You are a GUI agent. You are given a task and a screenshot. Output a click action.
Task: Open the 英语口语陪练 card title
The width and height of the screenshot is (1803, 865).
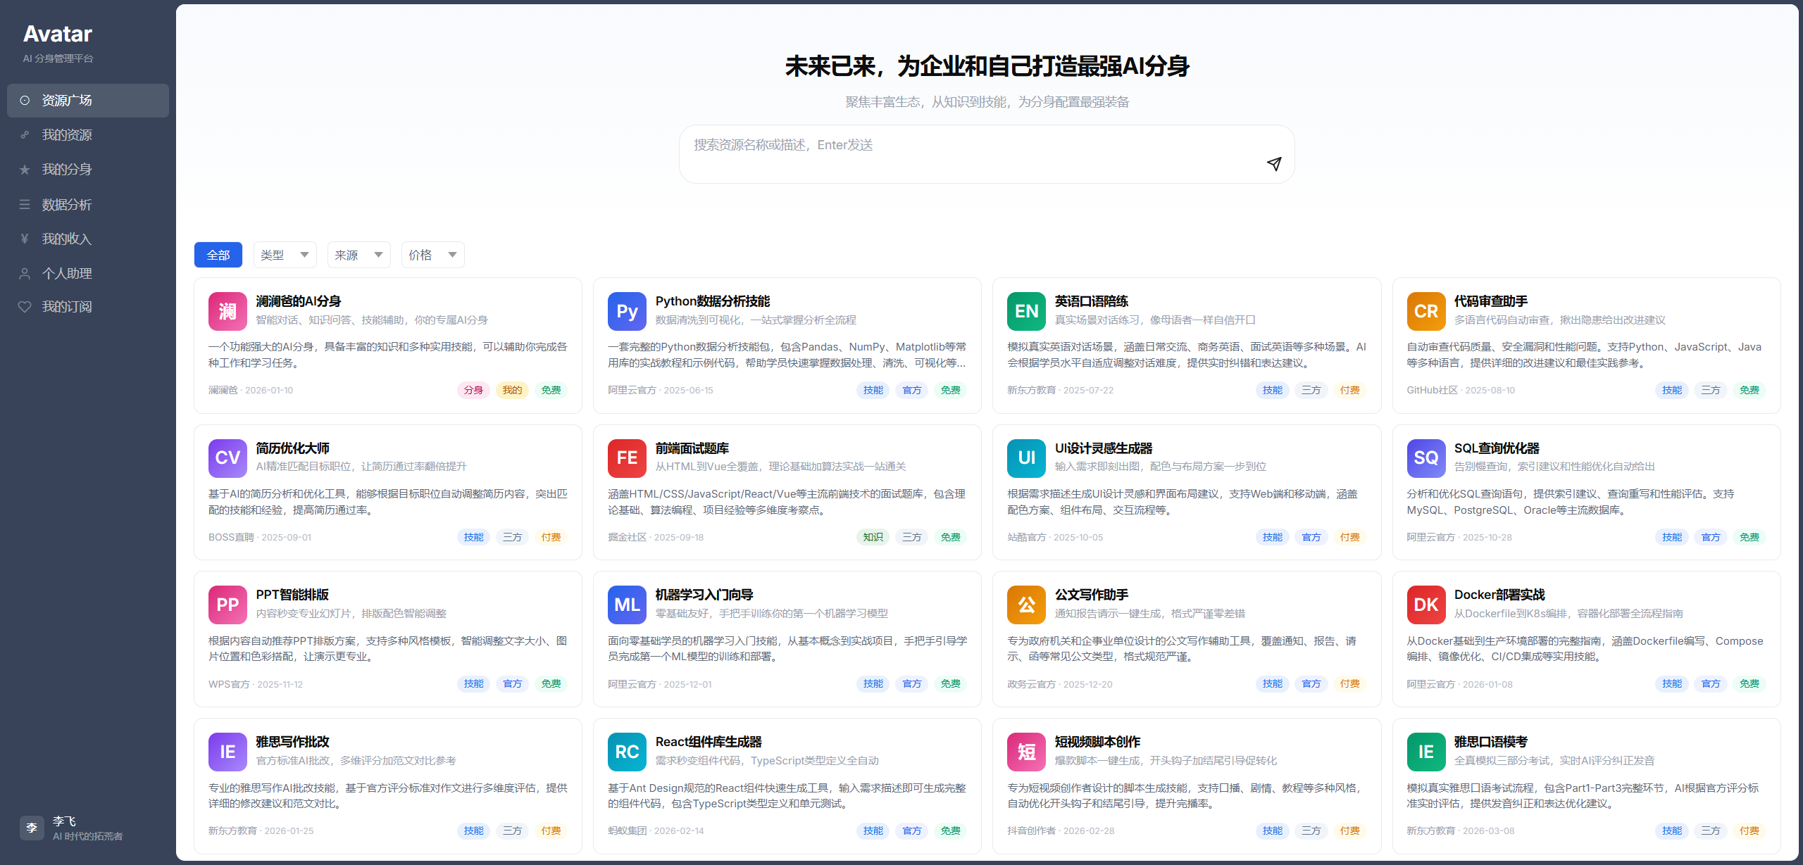pos(1092,301)
